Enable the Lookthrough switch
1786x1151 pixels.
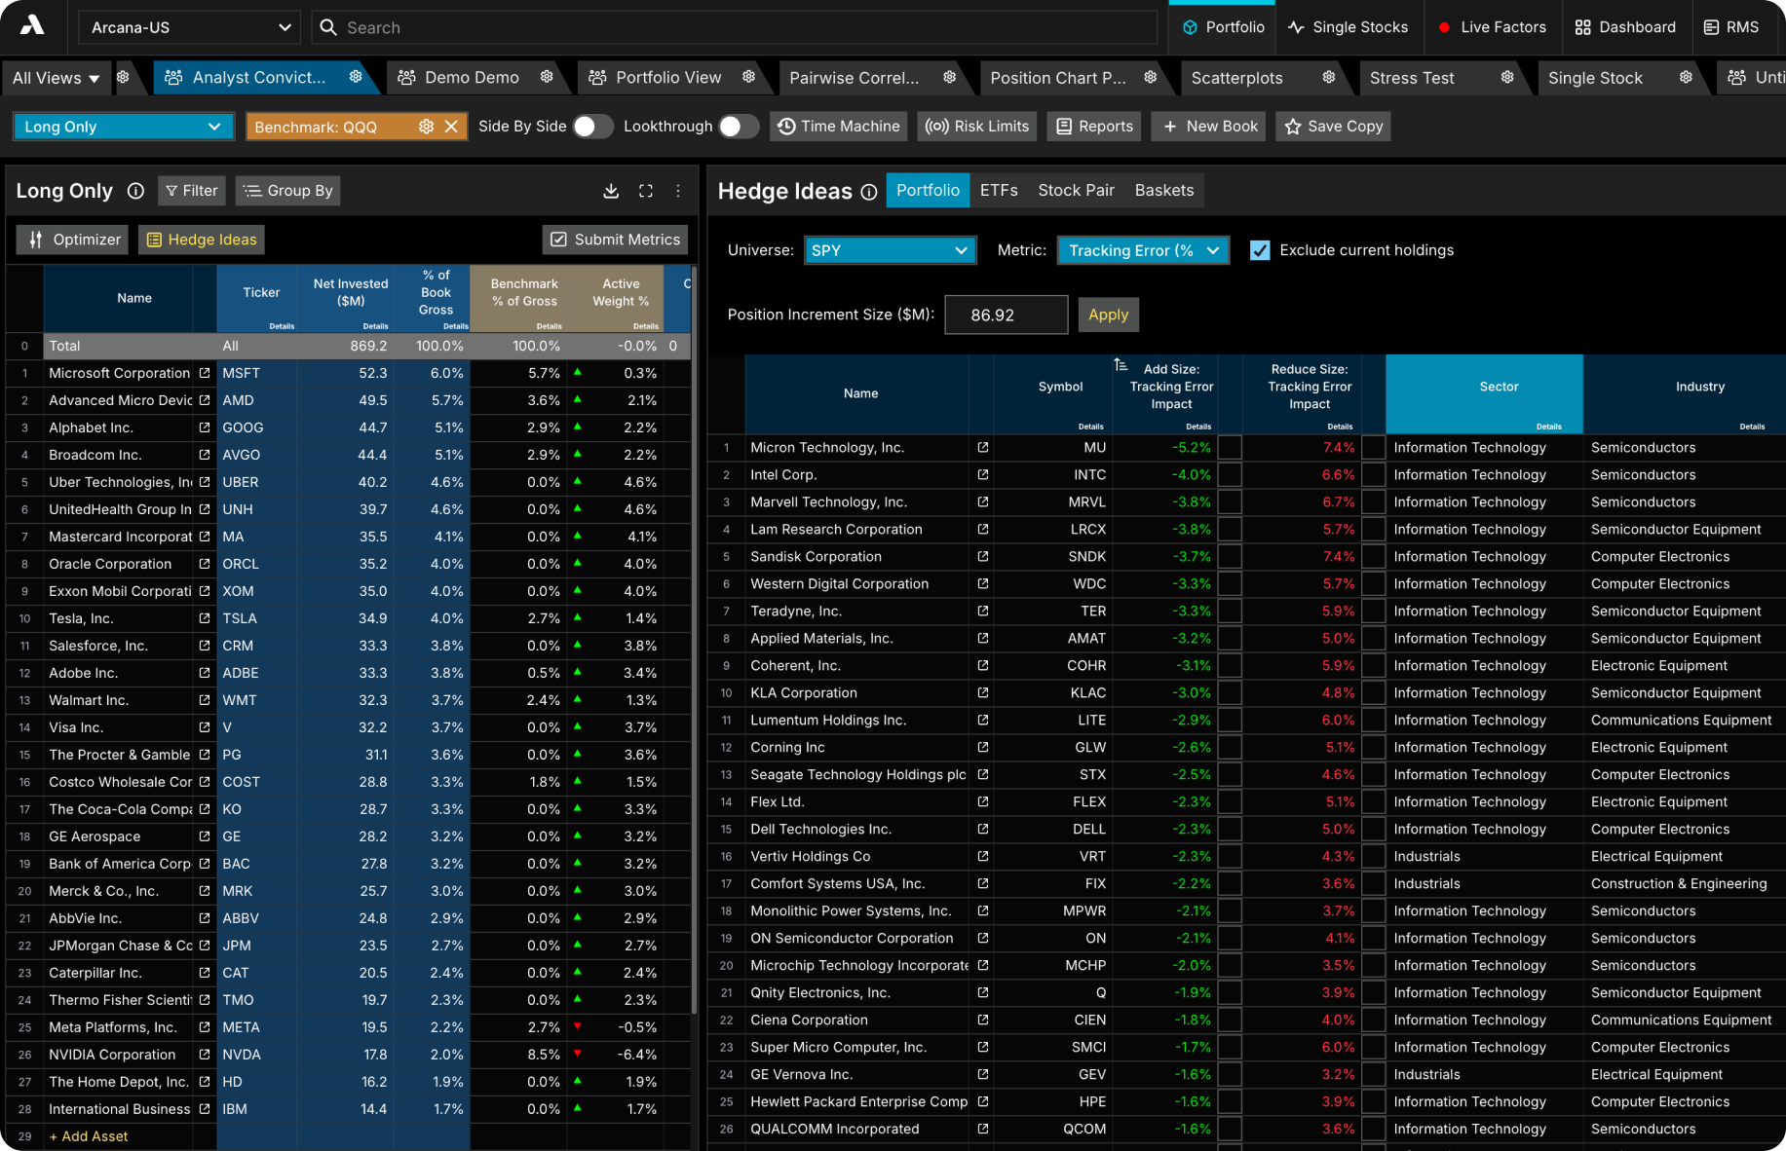pyautogui.click(x=739, y=127)
